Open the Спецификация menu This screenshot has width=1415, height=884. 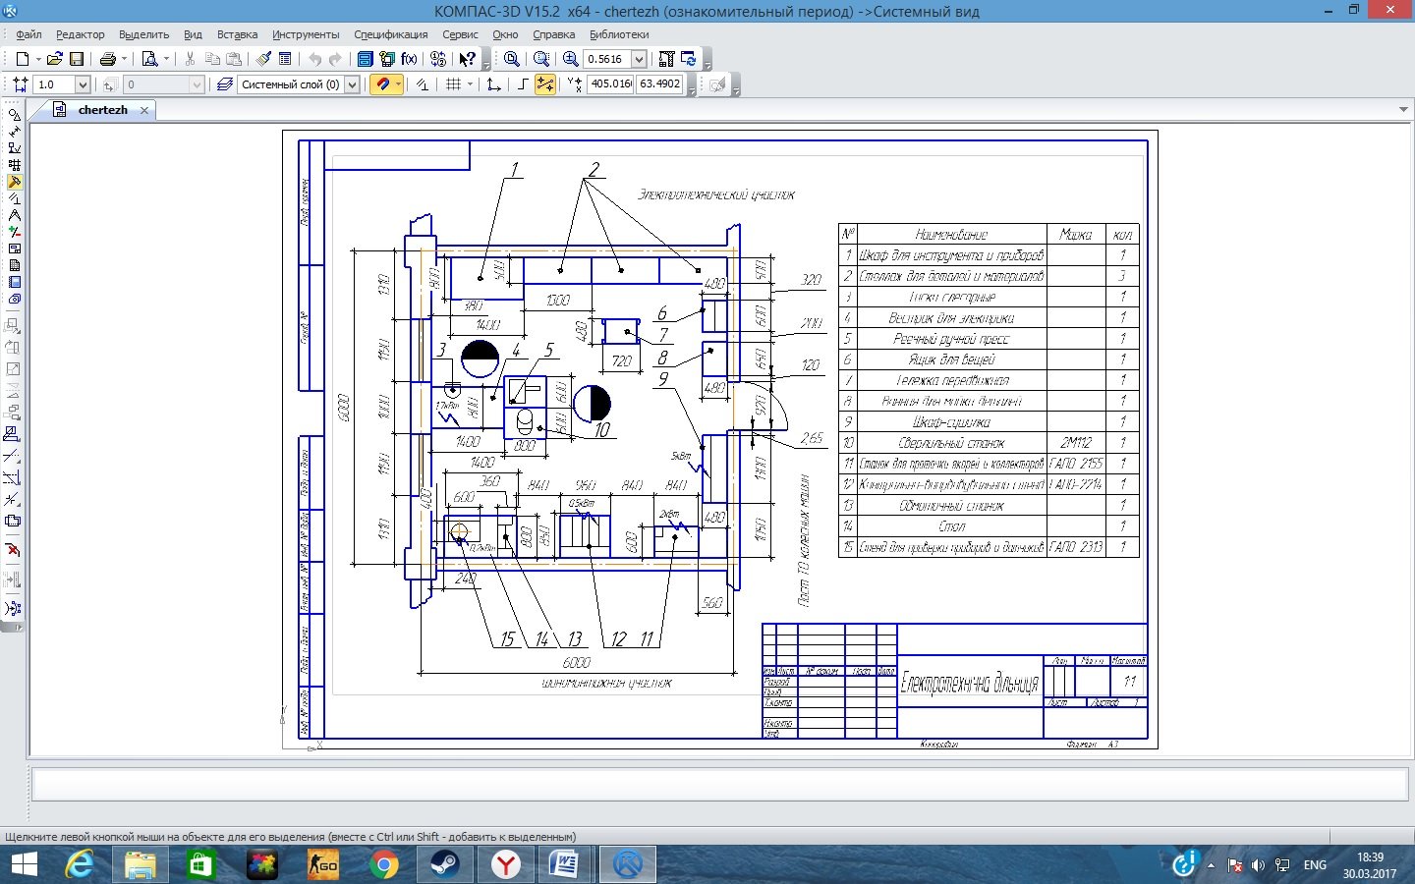click(x=390, y=34)
